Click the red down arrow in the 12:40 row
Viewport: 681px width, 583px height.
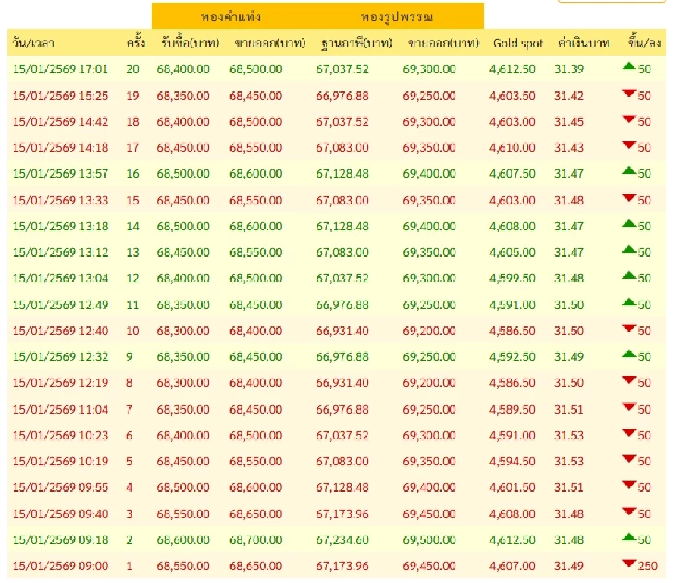629,329
